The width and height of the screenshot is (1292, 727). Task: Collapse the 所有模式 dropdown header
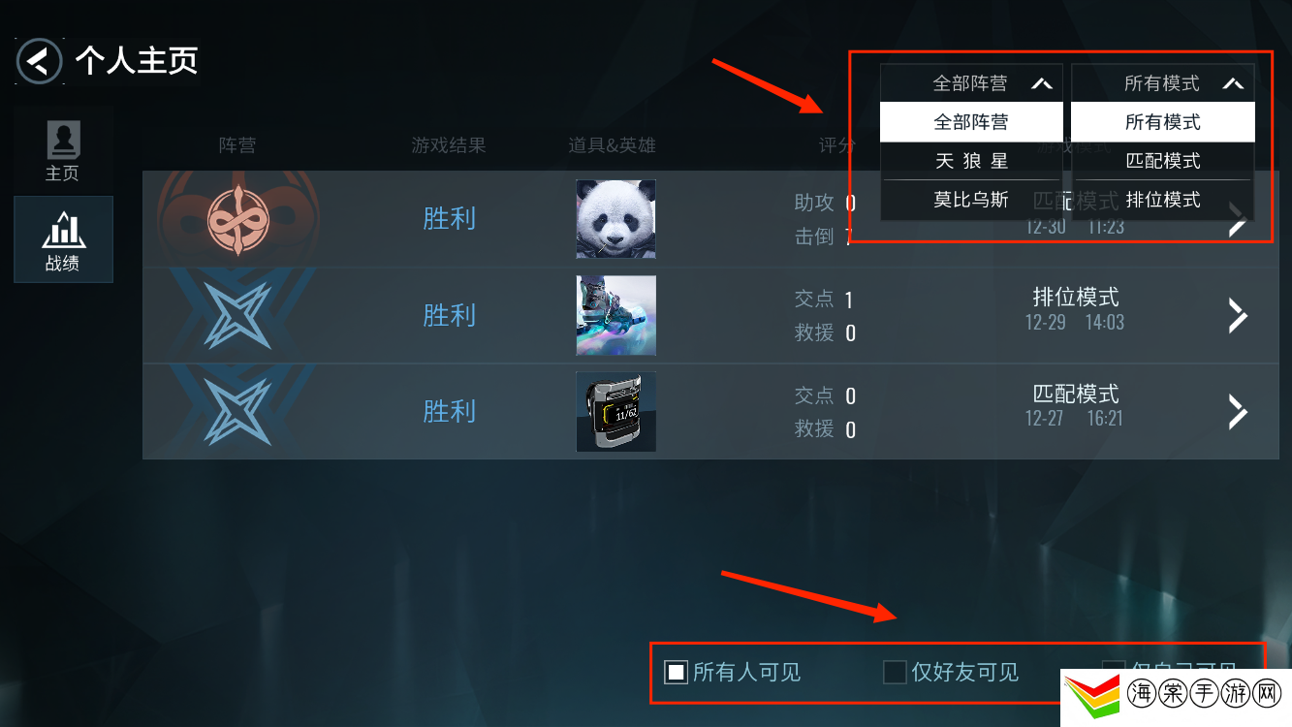[x=1163, y=83]
